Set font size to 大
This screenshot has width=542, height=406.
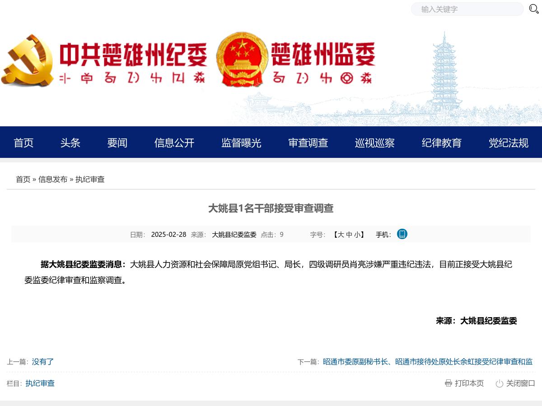tap(341, 235)
